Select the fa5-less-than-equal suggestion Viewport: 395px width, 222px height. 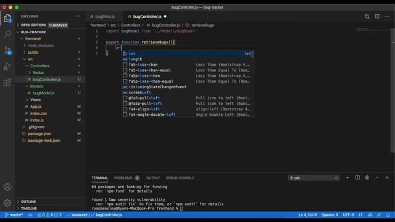pos(188,70)
